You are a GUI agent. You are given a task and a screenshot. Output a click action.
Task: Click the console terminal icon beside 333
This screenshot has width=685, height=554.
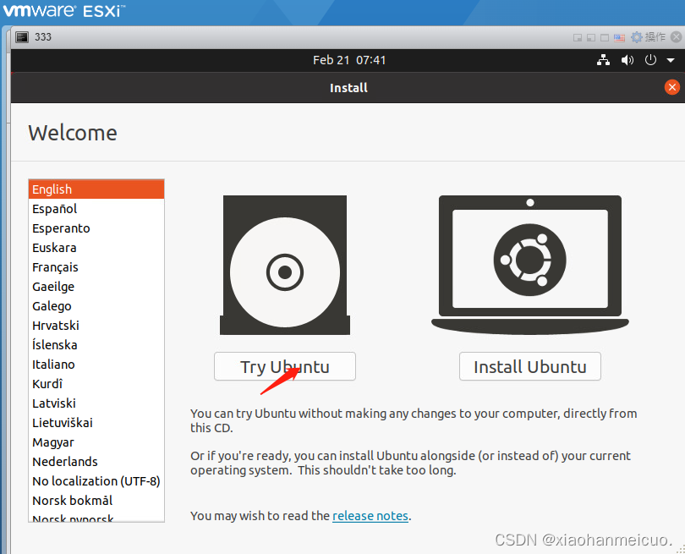pos(22,37)
